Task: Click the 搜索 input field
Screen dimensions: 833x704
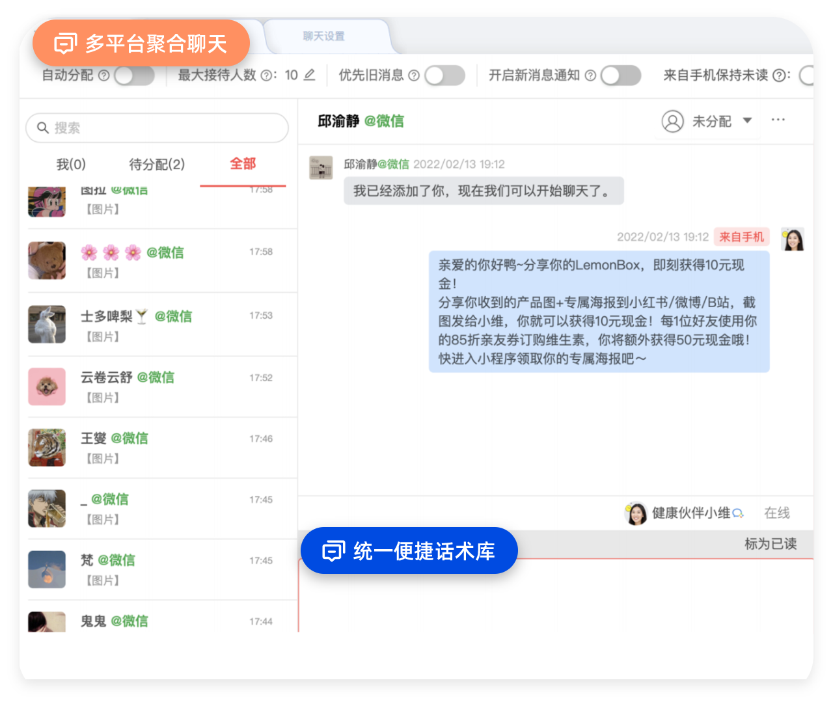Action: click(x=166, y=128)
